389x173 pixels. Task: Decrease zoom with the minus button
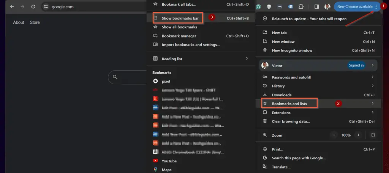click(334, 135)
